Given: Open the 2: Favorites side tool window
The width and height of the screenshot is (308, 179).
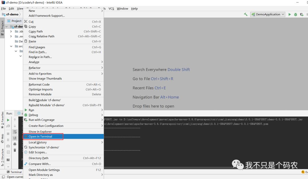Looking at the screenshot, I should click(x=2, y=120).
